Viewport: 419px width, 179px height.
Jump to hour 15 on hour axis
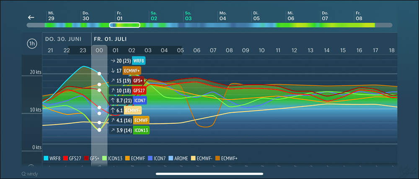tap(343, 50)
